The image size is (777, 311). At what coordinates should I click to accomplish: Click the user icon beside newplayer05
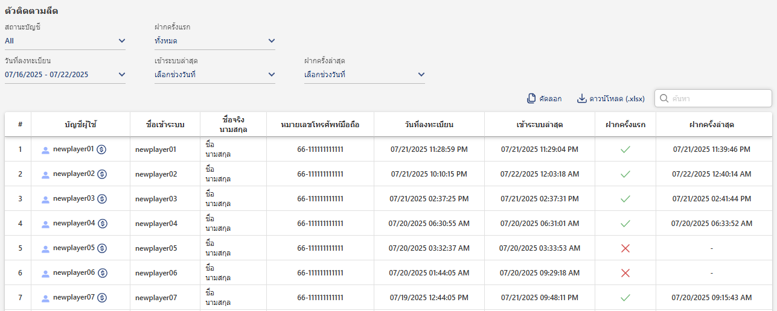(45, 249)
